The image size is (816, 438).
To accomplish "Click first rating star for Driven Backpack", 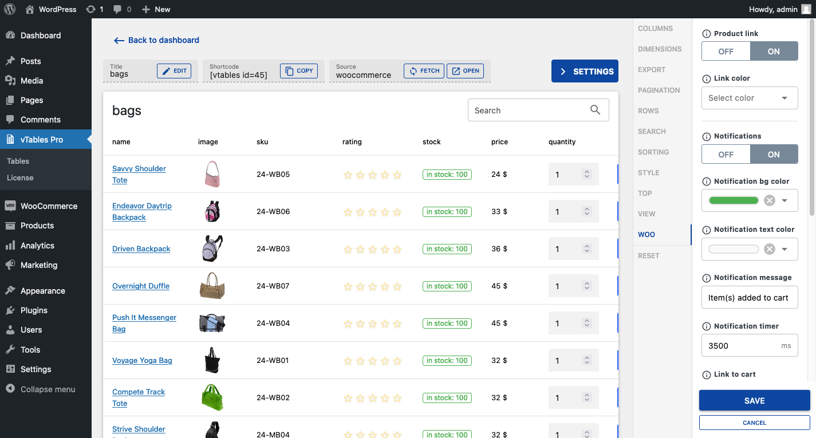I will [x=348, y=249].
